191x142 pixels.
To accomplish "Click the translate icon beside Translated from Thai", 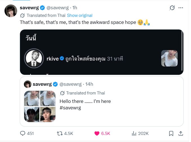I will pyautogui.click(x=22, y=15).
